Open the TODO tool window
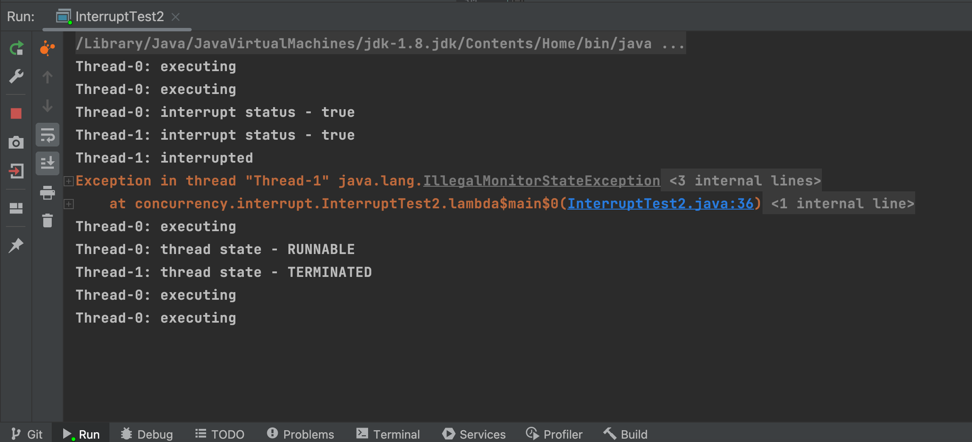The width and height of the screenshot is (972, 442). (220, 434)
